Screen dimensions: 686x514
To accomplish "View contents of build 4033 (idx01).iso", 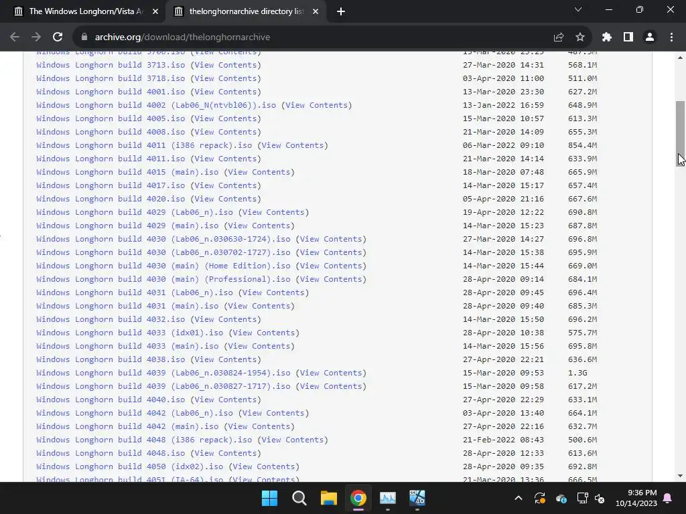I will (x=264, y=333).
